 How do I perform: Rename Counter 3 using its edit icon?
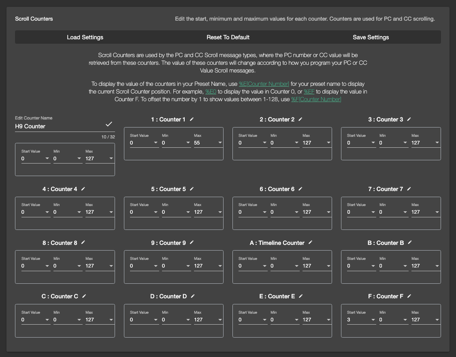(409, 119)
